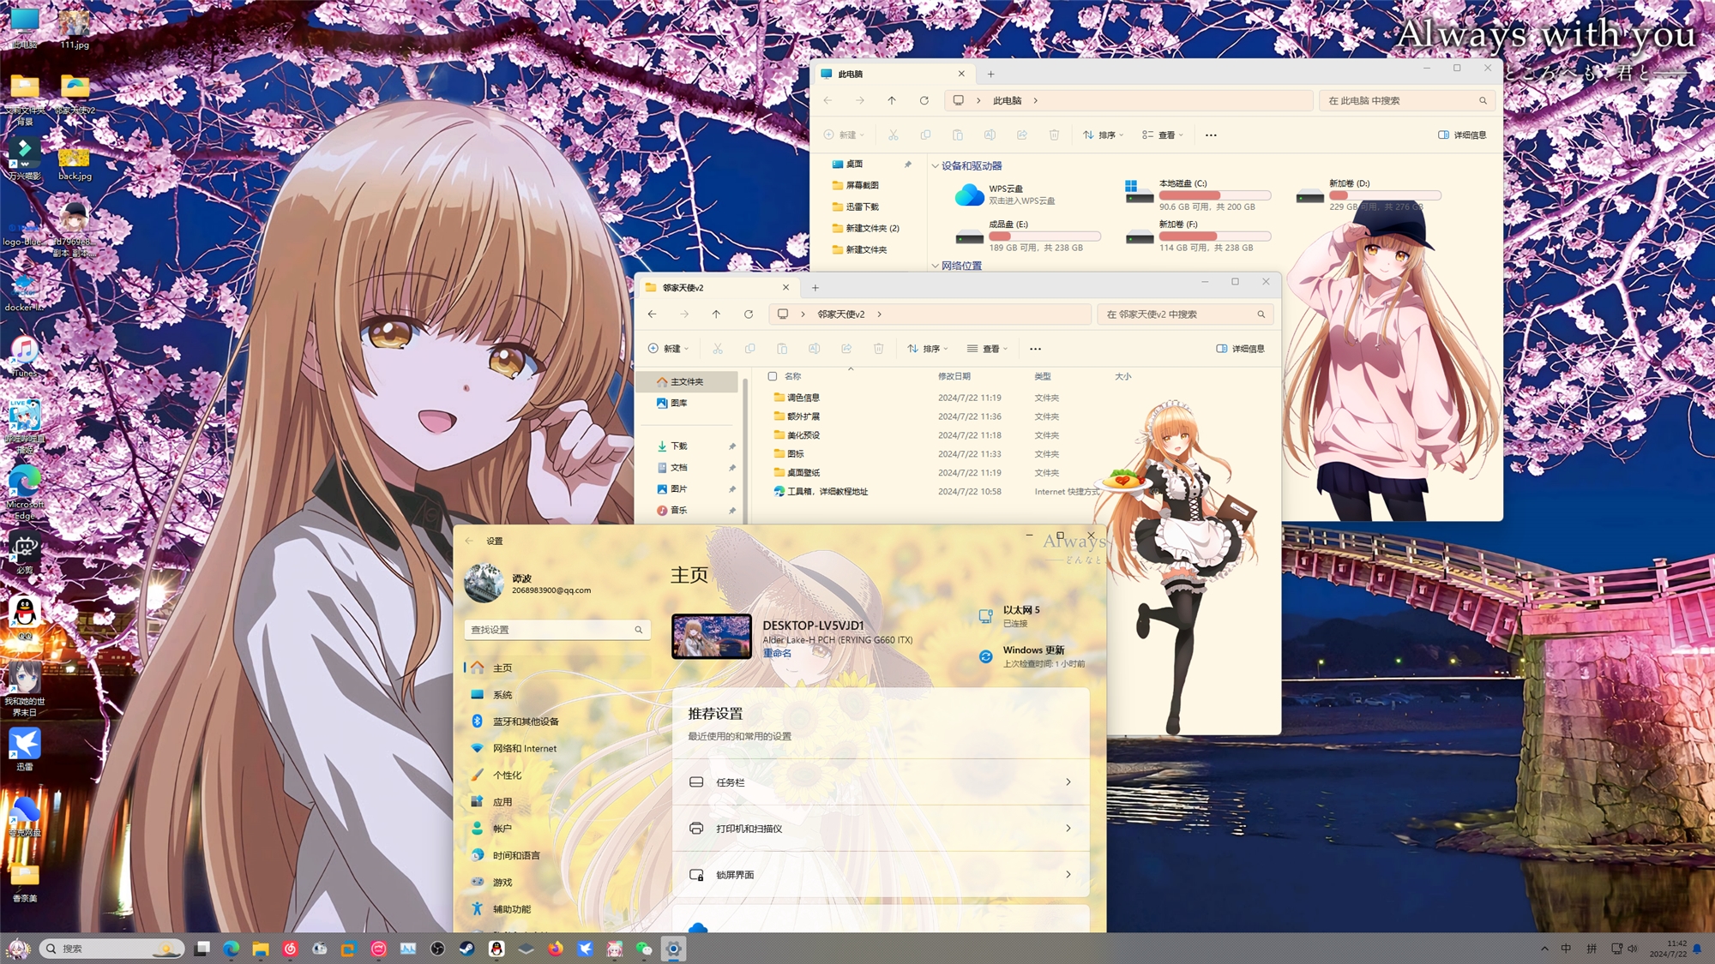Click the 重命名 link under DESKTOP-LV5VJD1
Viewport: 1715px width, 964px height.
click(x=777, y=653)
